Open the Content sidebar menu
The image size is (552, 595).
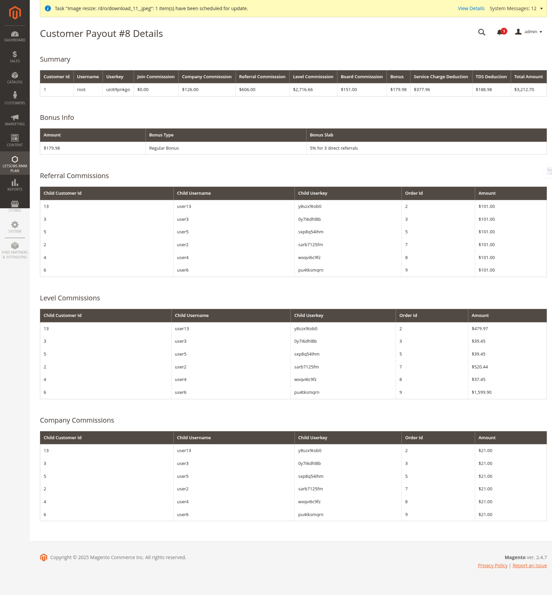tap(15, 141)
